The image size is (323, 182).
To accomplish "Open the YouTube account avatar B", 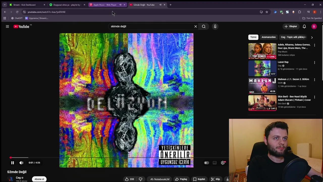I will (314, 26).
